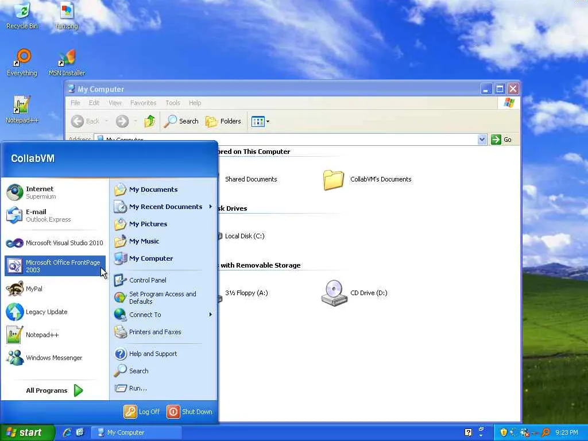Click the help question mark taskbar icon
Image resolution: width=588 pixels, height=441 pixels.
468,432
